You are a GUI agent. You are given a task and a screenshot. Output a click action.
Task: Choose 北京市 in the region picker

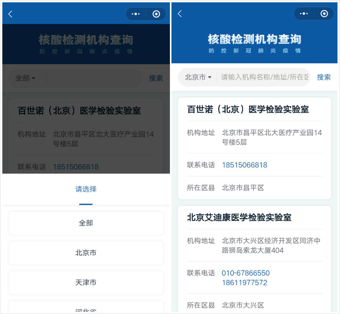pos(86,252)
